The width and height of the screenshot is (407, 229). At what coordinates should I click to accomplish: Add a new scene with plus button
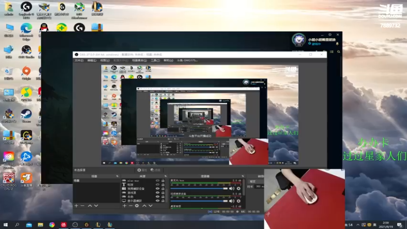click(x=76, y=206)
